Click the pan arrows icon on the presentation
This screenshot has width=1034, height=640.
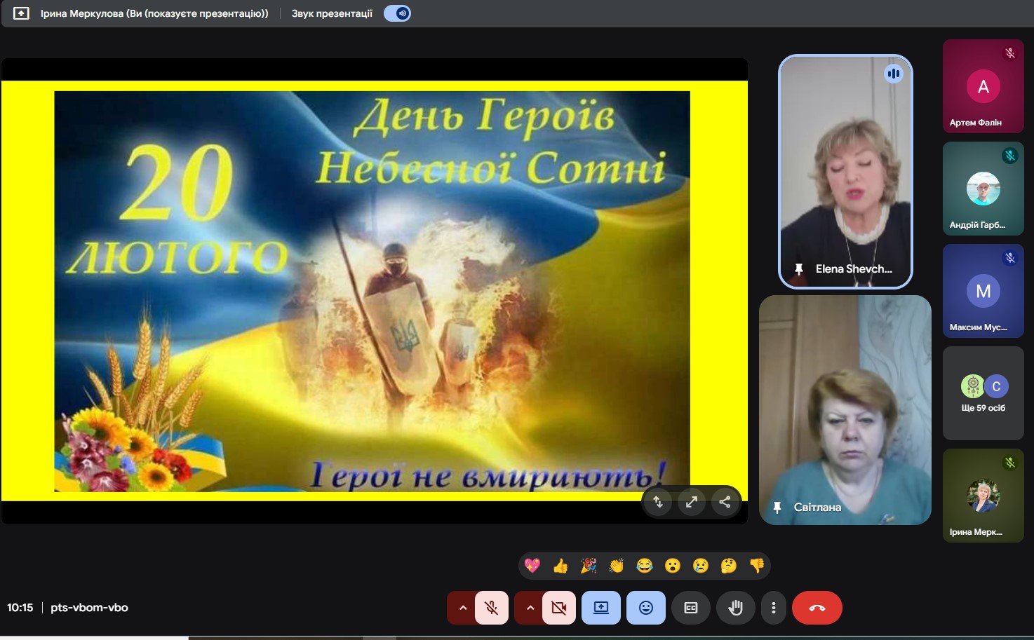658,501
